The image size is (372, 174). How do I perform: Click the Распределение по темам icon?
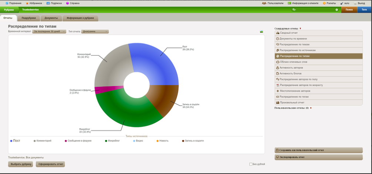(x=278, y=45)
